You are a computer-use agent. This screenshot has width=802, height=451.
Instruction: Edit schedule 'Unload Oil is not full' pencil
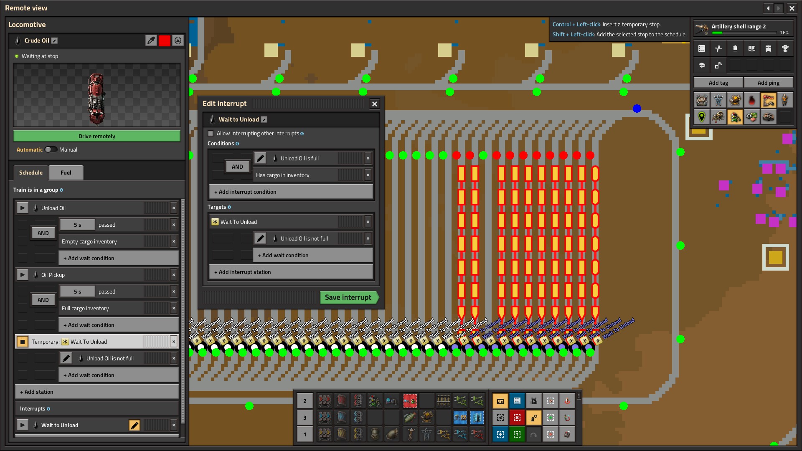[66, 358]
